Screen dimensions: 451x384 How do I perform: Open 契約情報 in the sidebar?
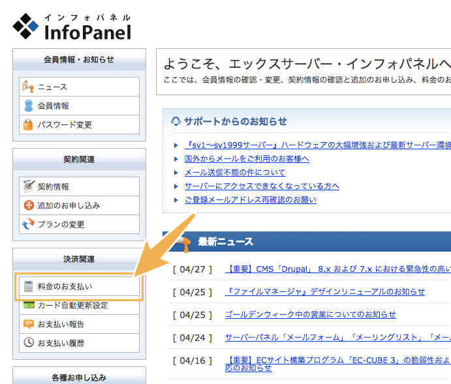(79, 186)
